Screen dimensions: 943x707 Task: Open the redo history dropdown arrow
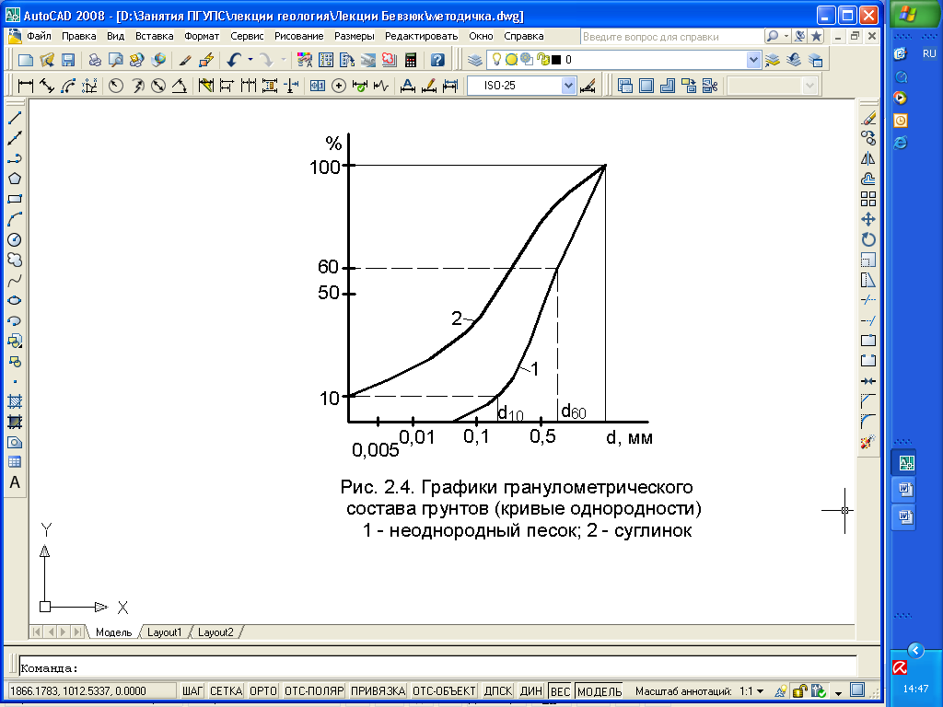pyautogui.click(x=284, y=60)
